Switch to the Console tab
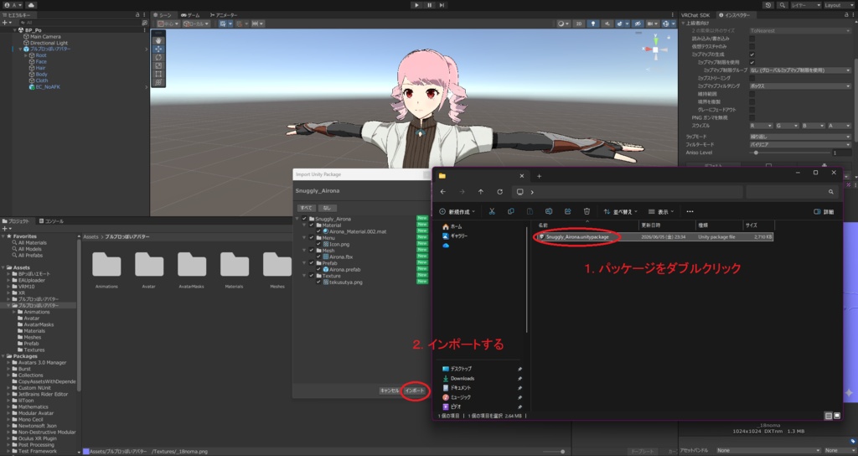The width and height of the screenshot is (858, 456). pyautogui.click(x=51, y=221)
